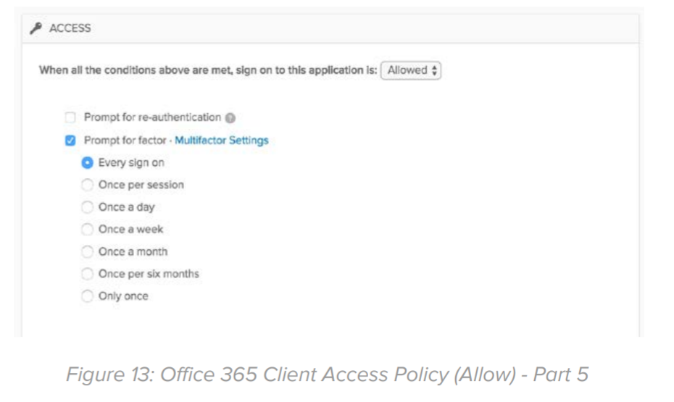Enable the Prompt for re-authentication checkbox
Screen dimensions: 674x402
click(x=71, y=117)
